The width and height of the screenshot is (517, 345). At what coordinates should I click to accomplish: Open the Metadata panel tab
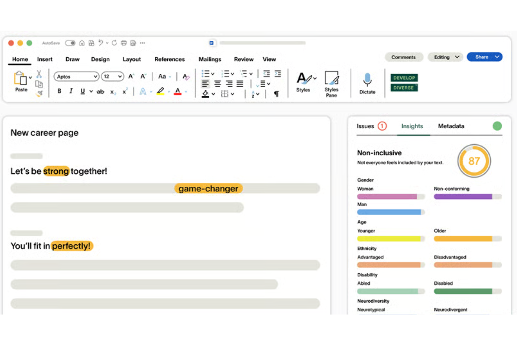click(x=451, y=126)
